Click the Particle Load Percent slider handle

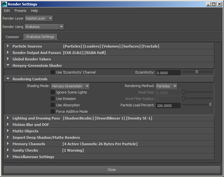pyautogui.click(x=210, y=105)
